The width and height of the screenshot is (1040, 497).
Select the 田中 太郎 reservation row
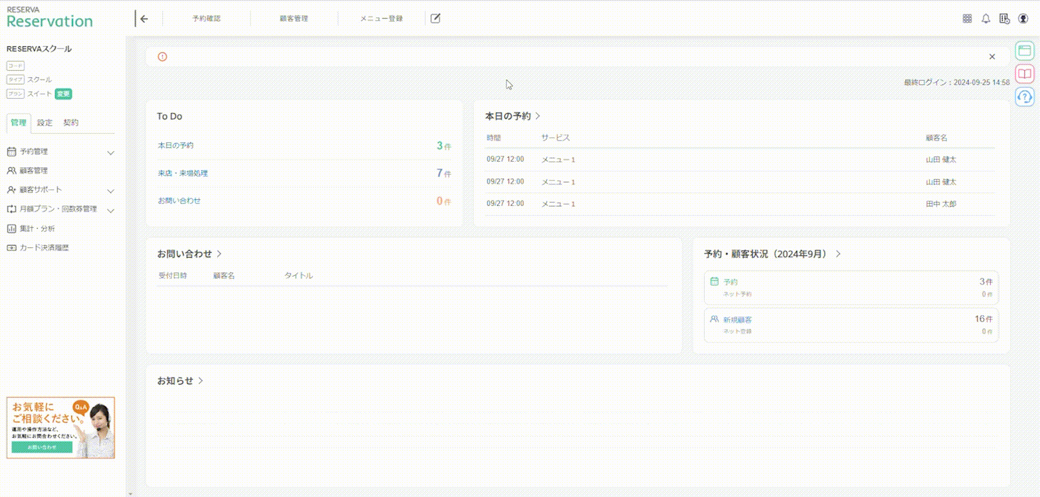[x=739, y=204]
